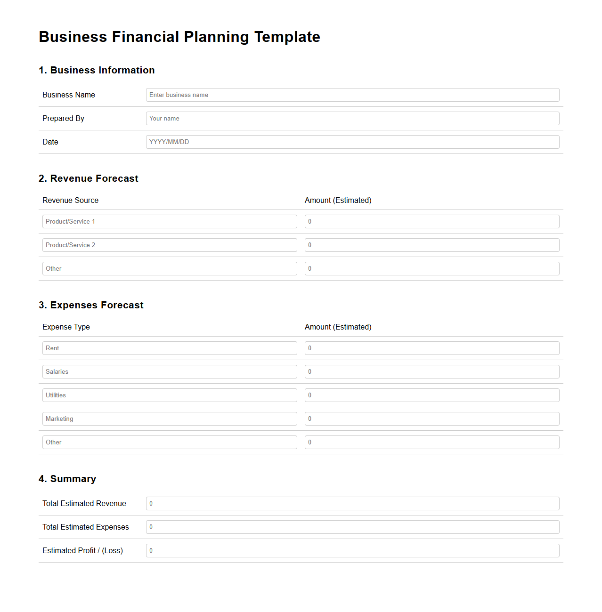Select the Product/Service 2 revenue source field
The width and height of the screenshot is (602, 612).
coord(170,245)
